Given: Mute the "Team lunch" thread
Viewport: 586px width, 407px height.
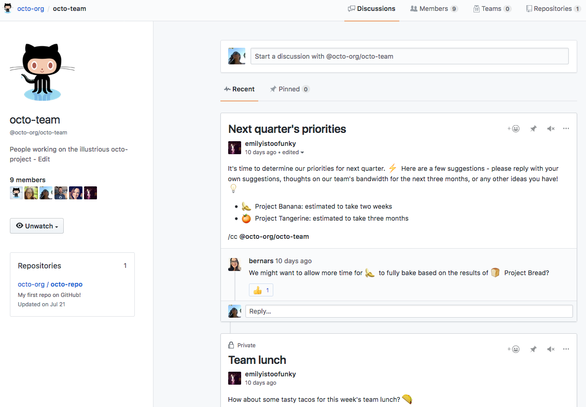Looking at the screenshot, I should click(550, 349).
